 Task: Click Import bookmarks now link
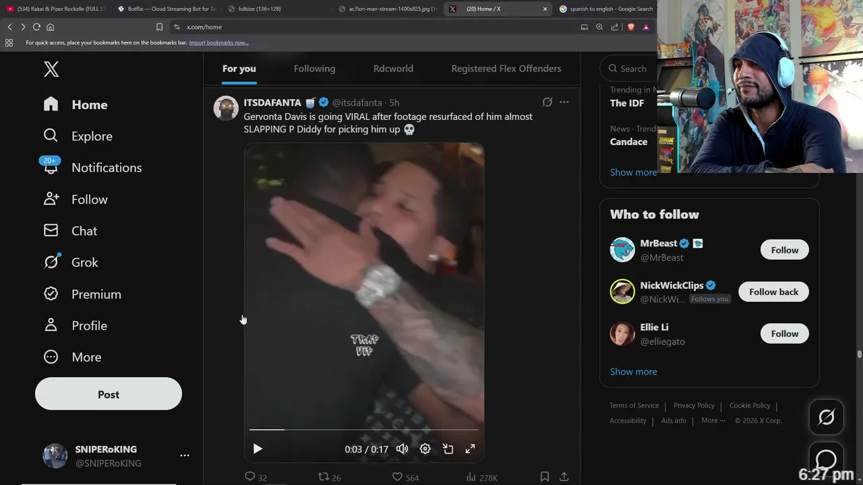click(x=218, y=42)
